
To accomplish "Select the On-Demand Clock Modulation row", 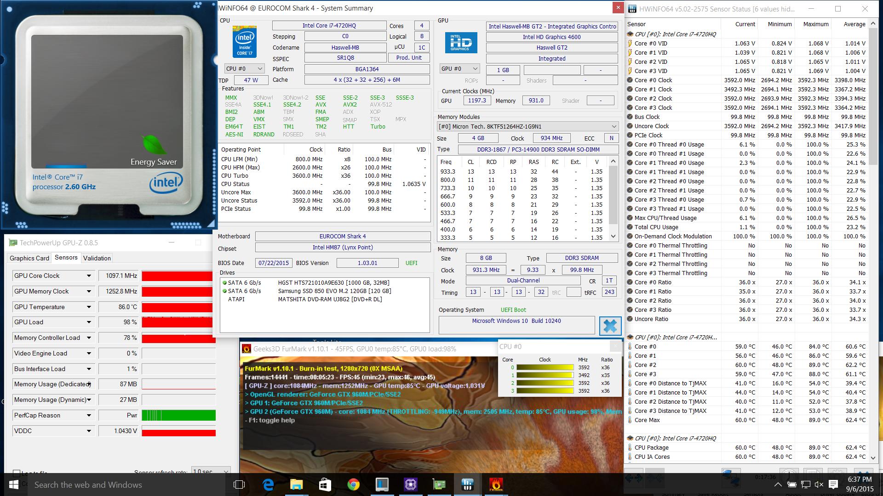I will (747, 237).
